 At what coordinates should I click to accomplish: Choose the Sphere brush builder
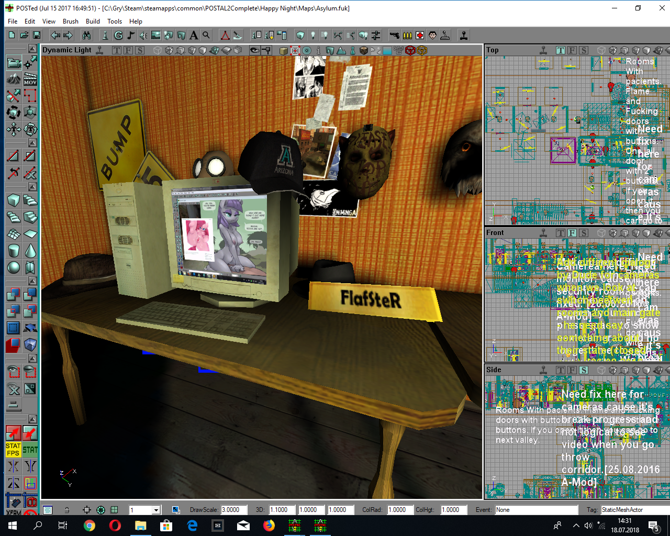(x=14, y=267)
